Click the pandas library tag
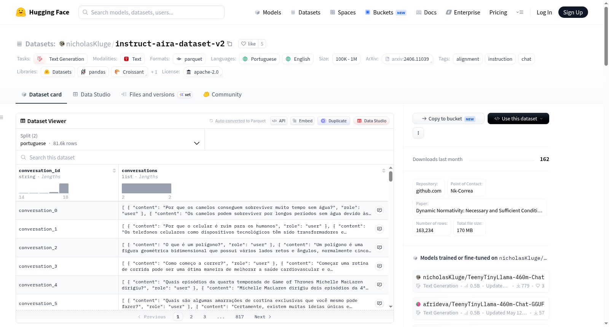This screenshot has height=327, width=609. click(93, 72)
